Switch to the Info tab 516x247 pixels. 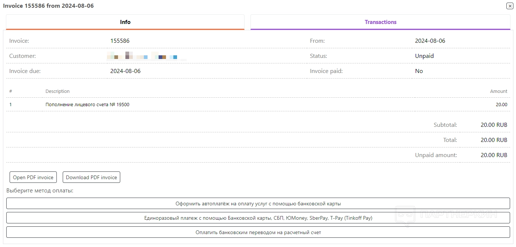pos(125,22)
